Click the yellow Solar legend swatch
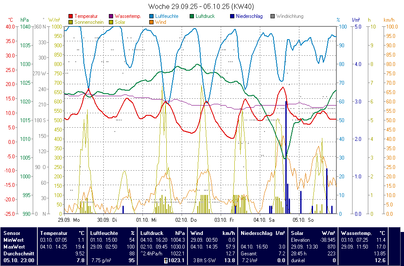The image size is (404, 266). (x=111, y=22)
